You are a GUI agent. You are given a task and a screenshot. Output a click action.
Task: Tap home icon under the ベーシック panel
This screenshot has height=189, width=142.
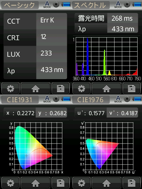tap(35, 88)
